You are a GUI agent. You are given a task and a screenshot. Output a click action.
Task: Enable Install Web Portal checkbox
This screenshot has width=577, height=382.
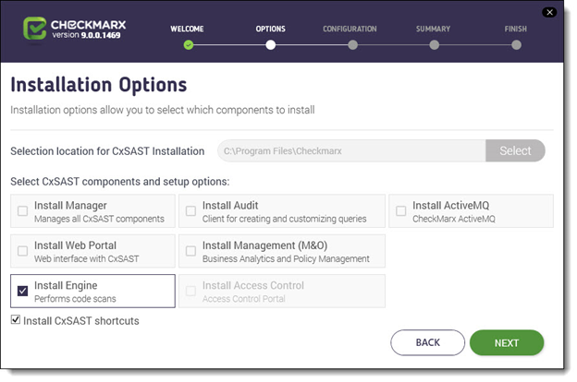click(22, 251)
